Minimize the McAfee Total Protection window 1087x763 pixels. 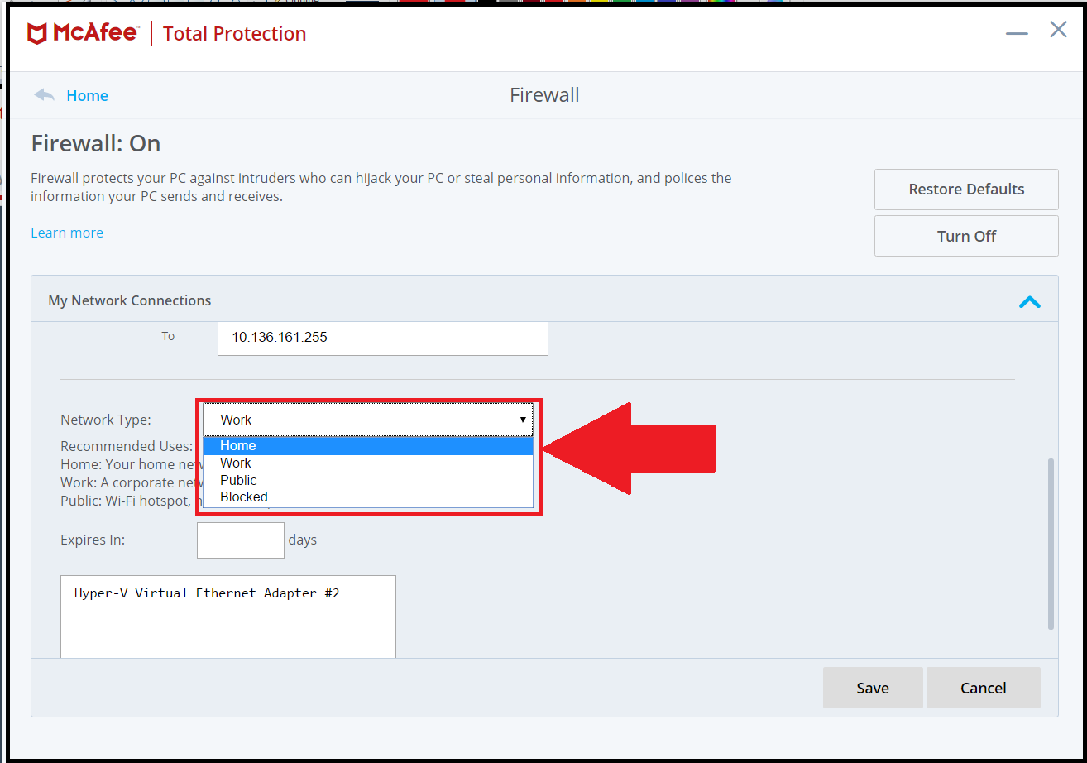click(x=1017, y=33)
